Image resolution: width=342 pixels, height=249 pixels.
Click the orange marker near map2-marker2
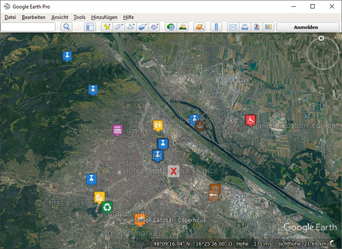click(140, 220)
